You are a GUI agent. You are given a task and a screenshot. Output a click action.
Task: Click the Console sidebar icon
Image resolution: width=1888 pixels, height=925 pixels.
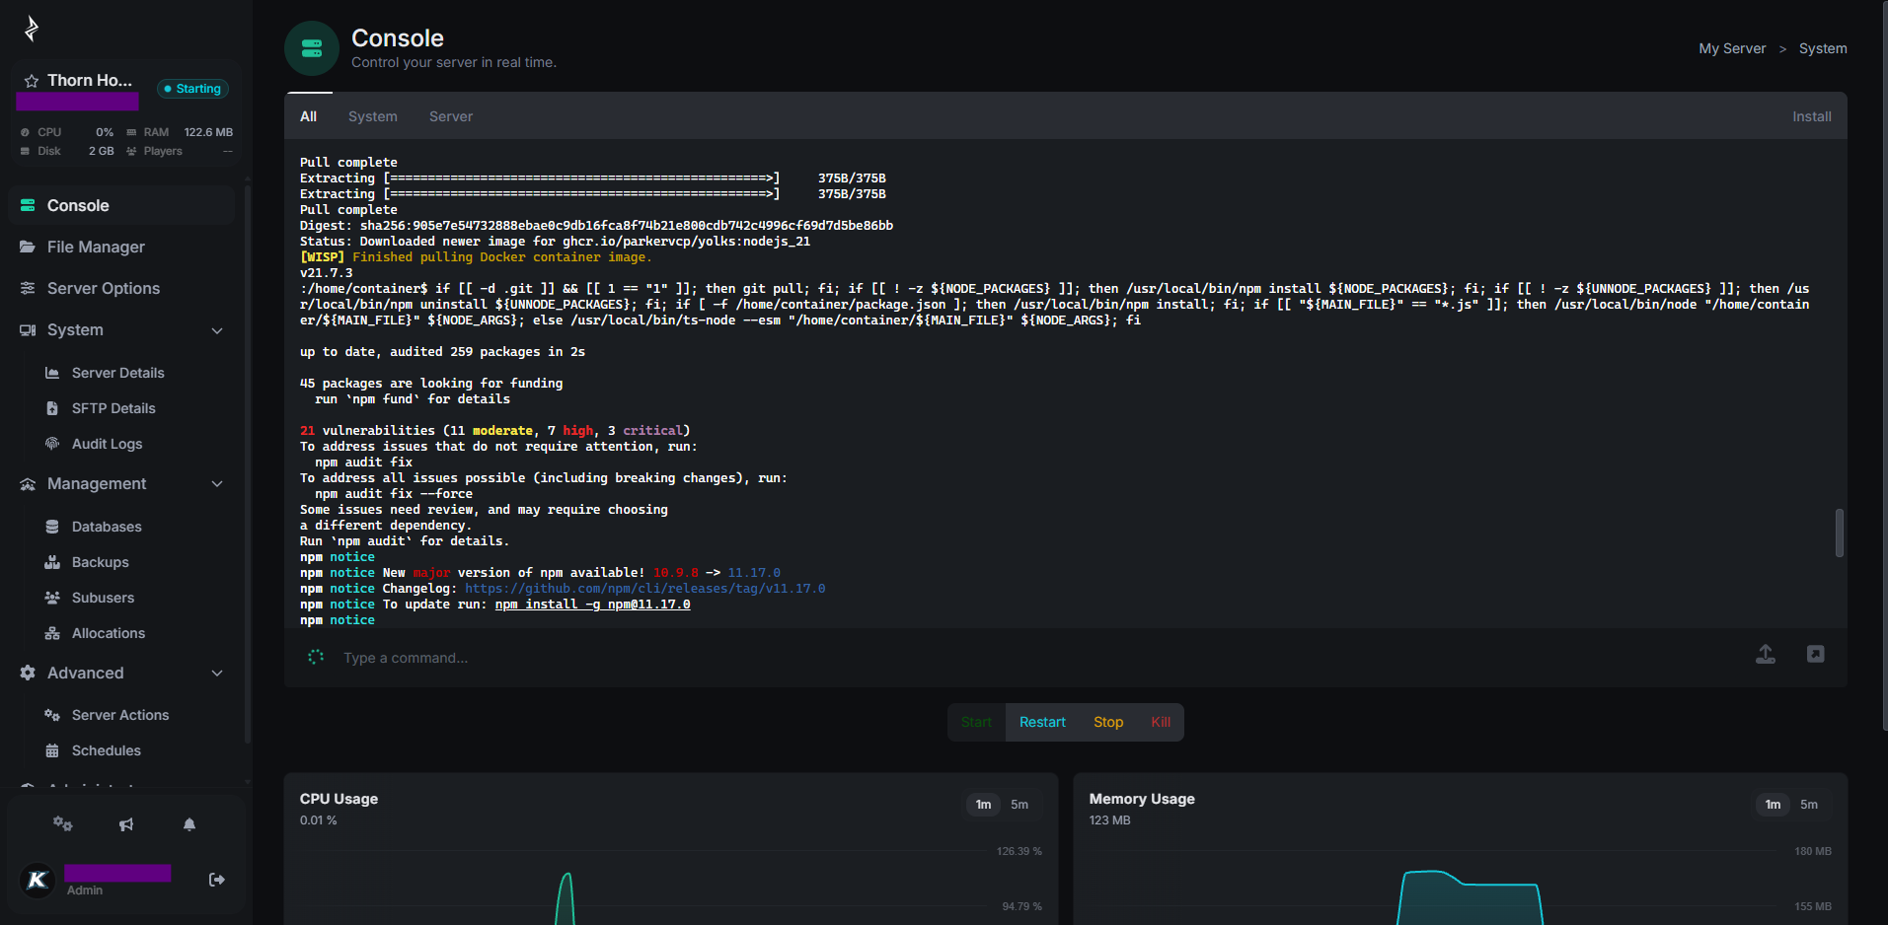(x=28, y=205)
